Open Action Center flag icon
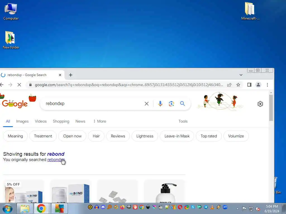 [244, 208]
